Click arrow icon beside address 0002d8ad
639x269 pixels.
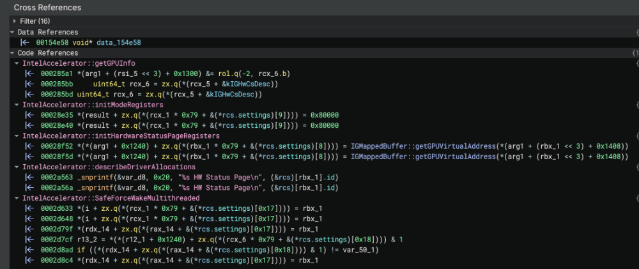point(29,250)
